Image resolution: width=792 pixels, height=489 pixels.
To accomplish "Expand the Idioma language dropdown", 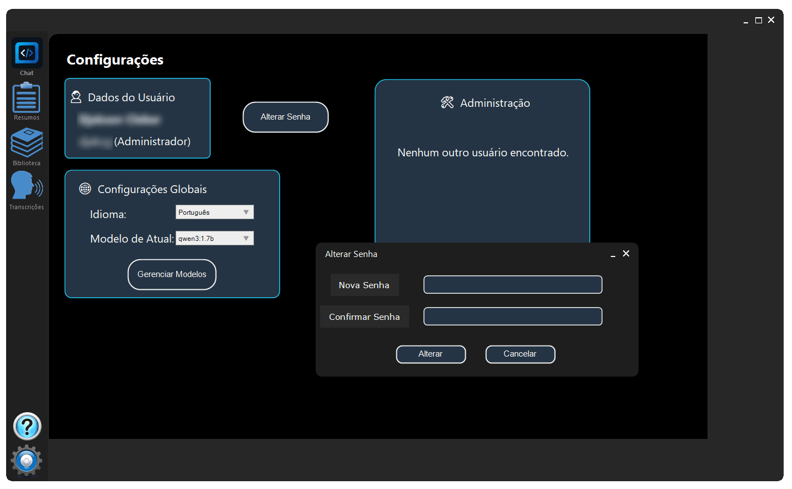I will point(215,212).
